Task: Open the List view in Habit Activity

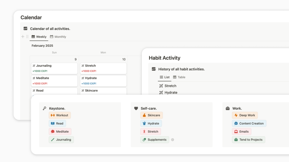Action: [164, 77]
